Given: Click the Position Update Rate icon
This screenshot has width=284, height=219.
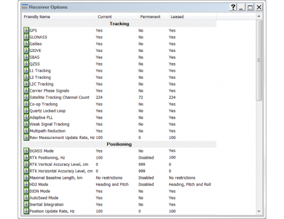Looking at the screenshot, I should 26,211.
